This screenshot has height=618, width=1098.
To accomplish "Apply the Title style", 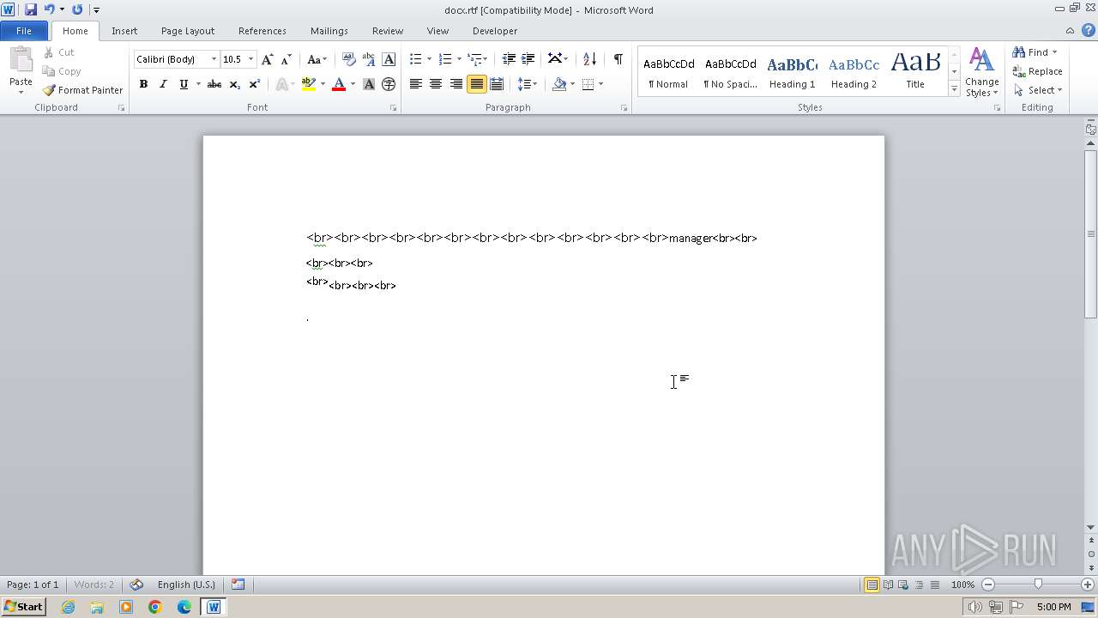I will pyautogui.click(x=915, y=72).
